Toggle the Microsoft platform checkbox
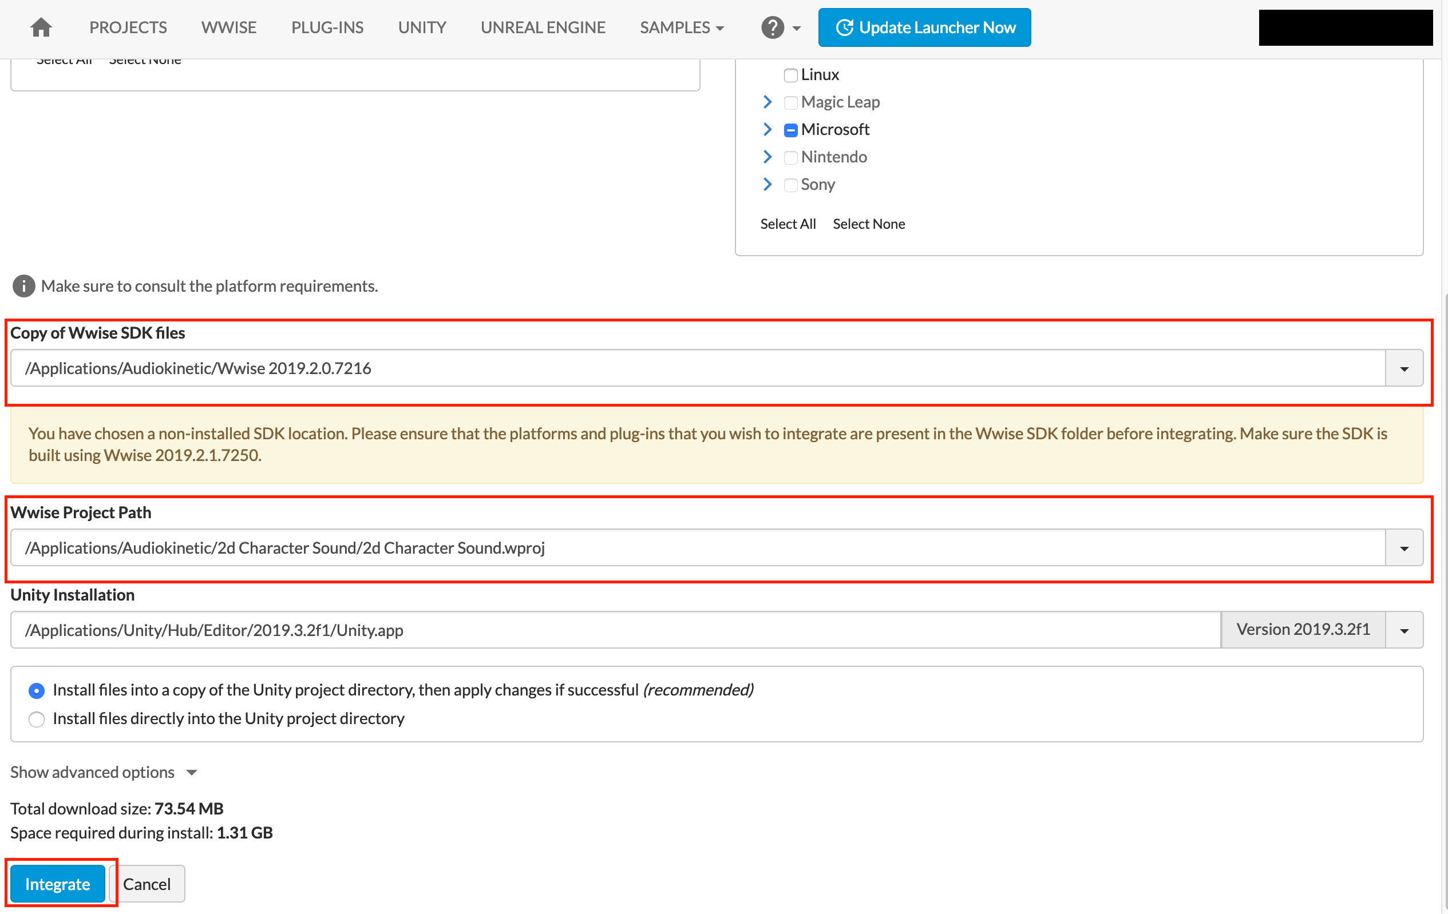Viewport: 1448px width, 914px height. point(791,130)
